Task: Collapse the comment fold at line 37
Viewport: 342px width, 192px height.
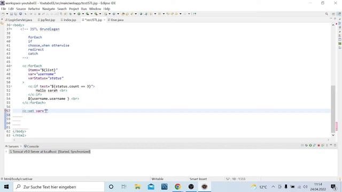Action: 11,29
